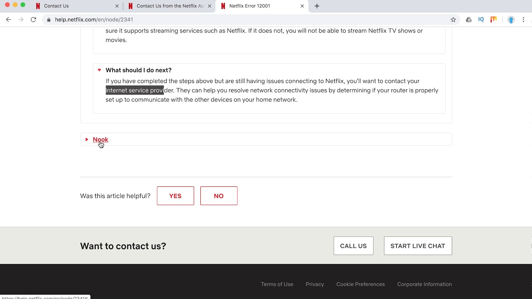The height and width of the screenshot is (299, 532).
Task: Mark the article not helpful with NO
Action: 219,196
